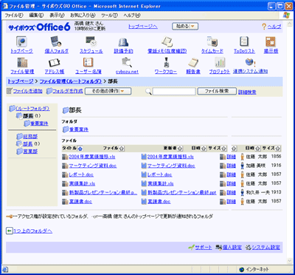The height and width of the screenshot is (275, 295).
Task: Open the プロジェクト chart icon
Action: (x=220, y=62)
